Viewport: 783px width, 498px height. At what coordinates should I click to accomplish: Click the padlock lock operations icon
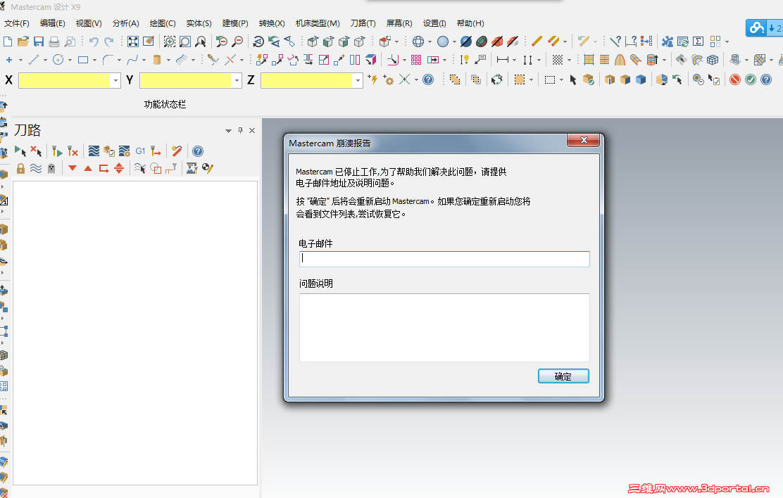click(x=20, y=169)
